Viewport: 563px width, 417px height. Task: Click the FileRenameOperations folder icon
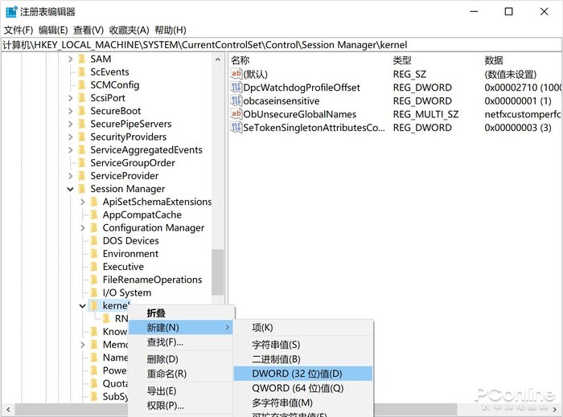tap(94, 280)
